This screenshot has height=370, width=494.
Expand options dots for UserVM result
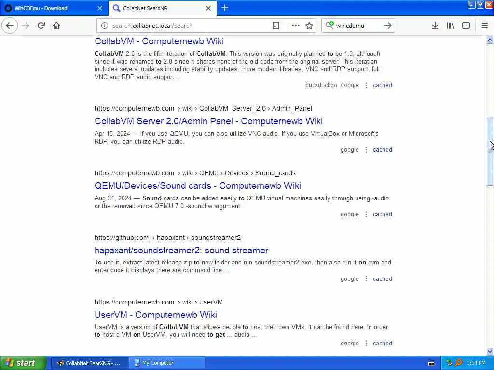pos(366,343)
